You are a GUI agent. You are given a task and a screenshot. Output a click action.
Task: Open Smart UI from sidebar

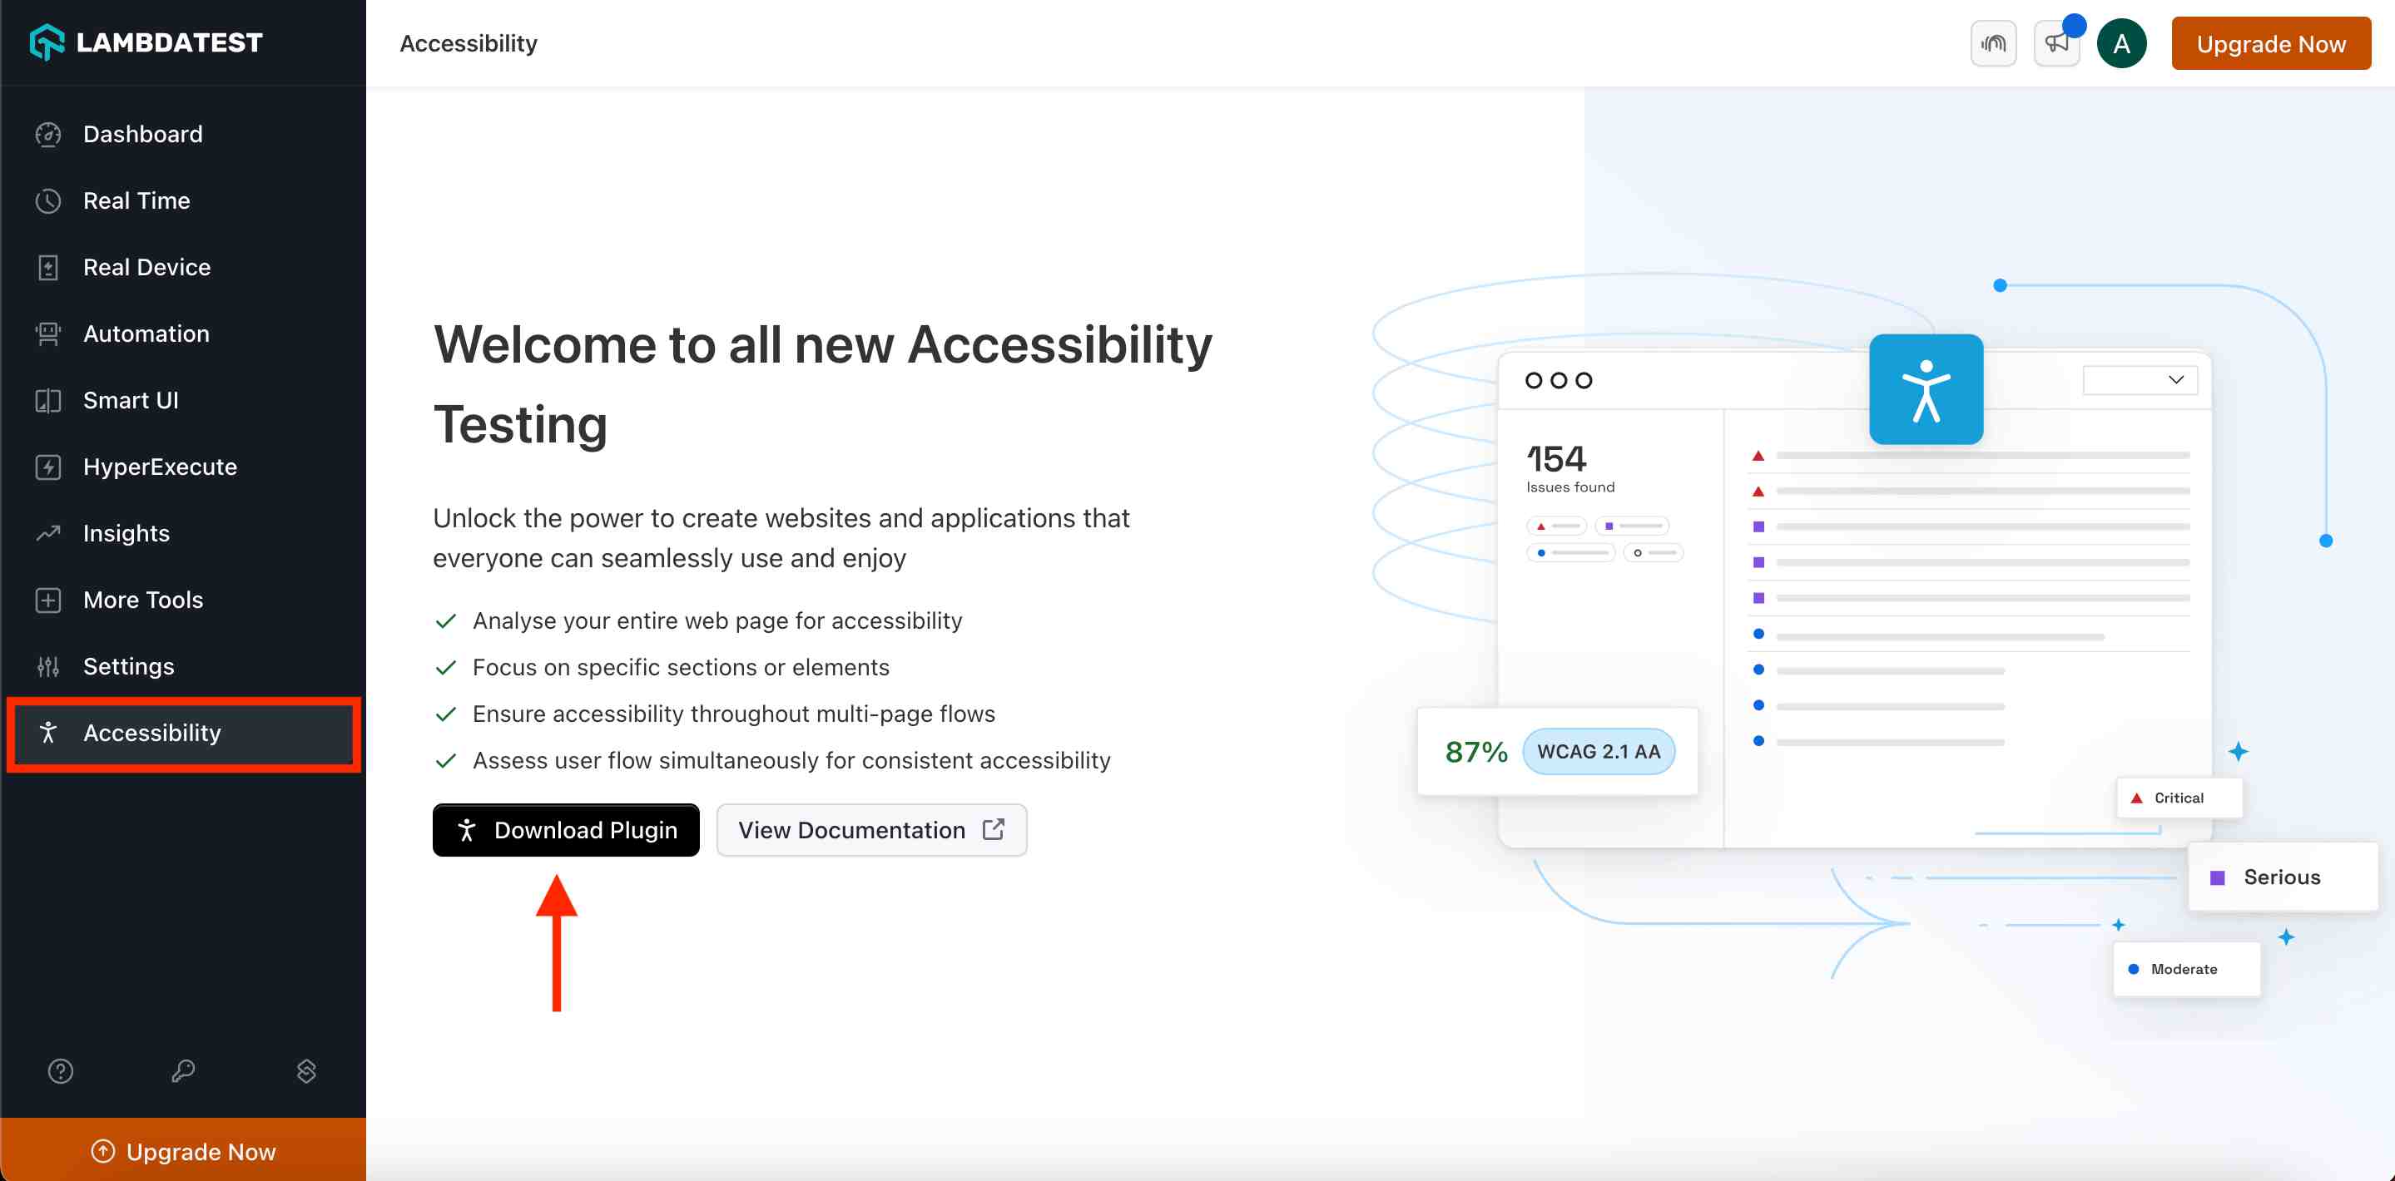click(130, 400)
